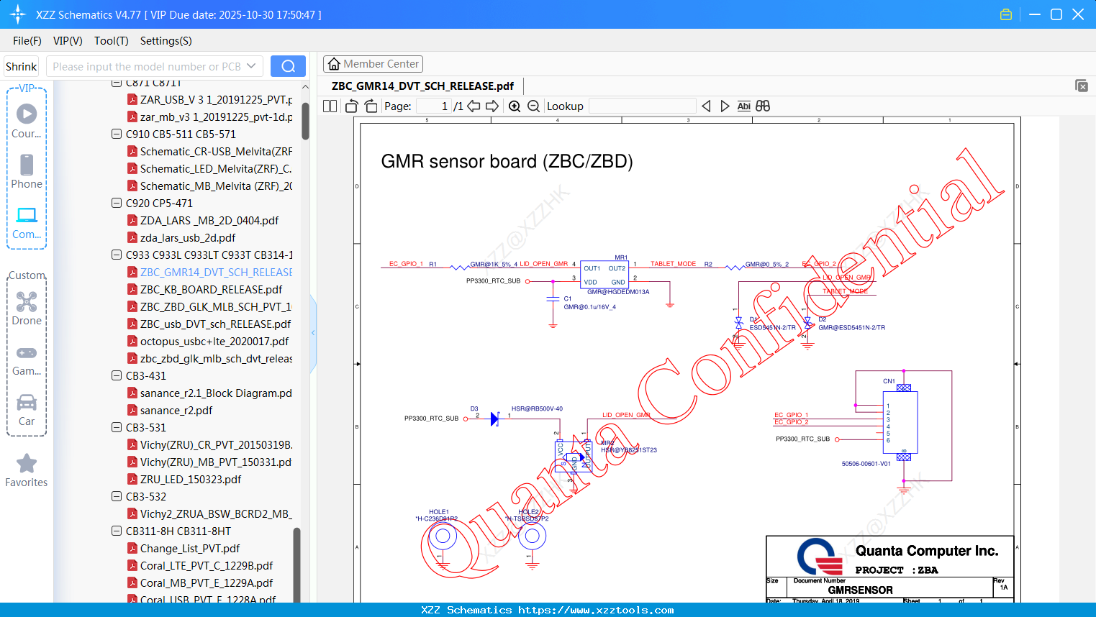Open the xzztools.com website link
The width and height of the screenshot is (1096, 617).
coord(597,610)
